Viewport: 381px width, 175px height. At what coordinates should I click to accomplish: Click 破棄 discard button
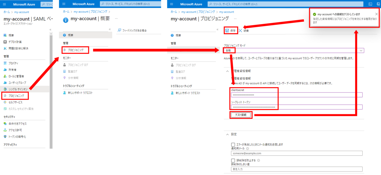tap(244, 31)
